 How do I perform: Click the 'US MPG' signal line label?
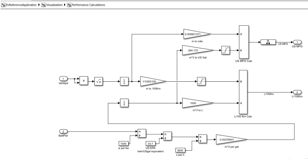283,44
